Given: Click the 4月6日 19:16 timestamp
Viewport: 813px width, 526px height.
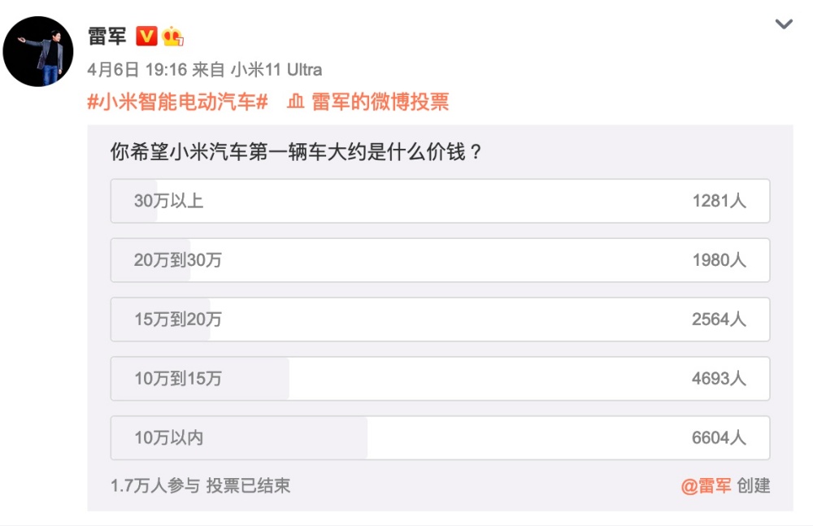Looking at the screenshot, I should pos(137,70).
